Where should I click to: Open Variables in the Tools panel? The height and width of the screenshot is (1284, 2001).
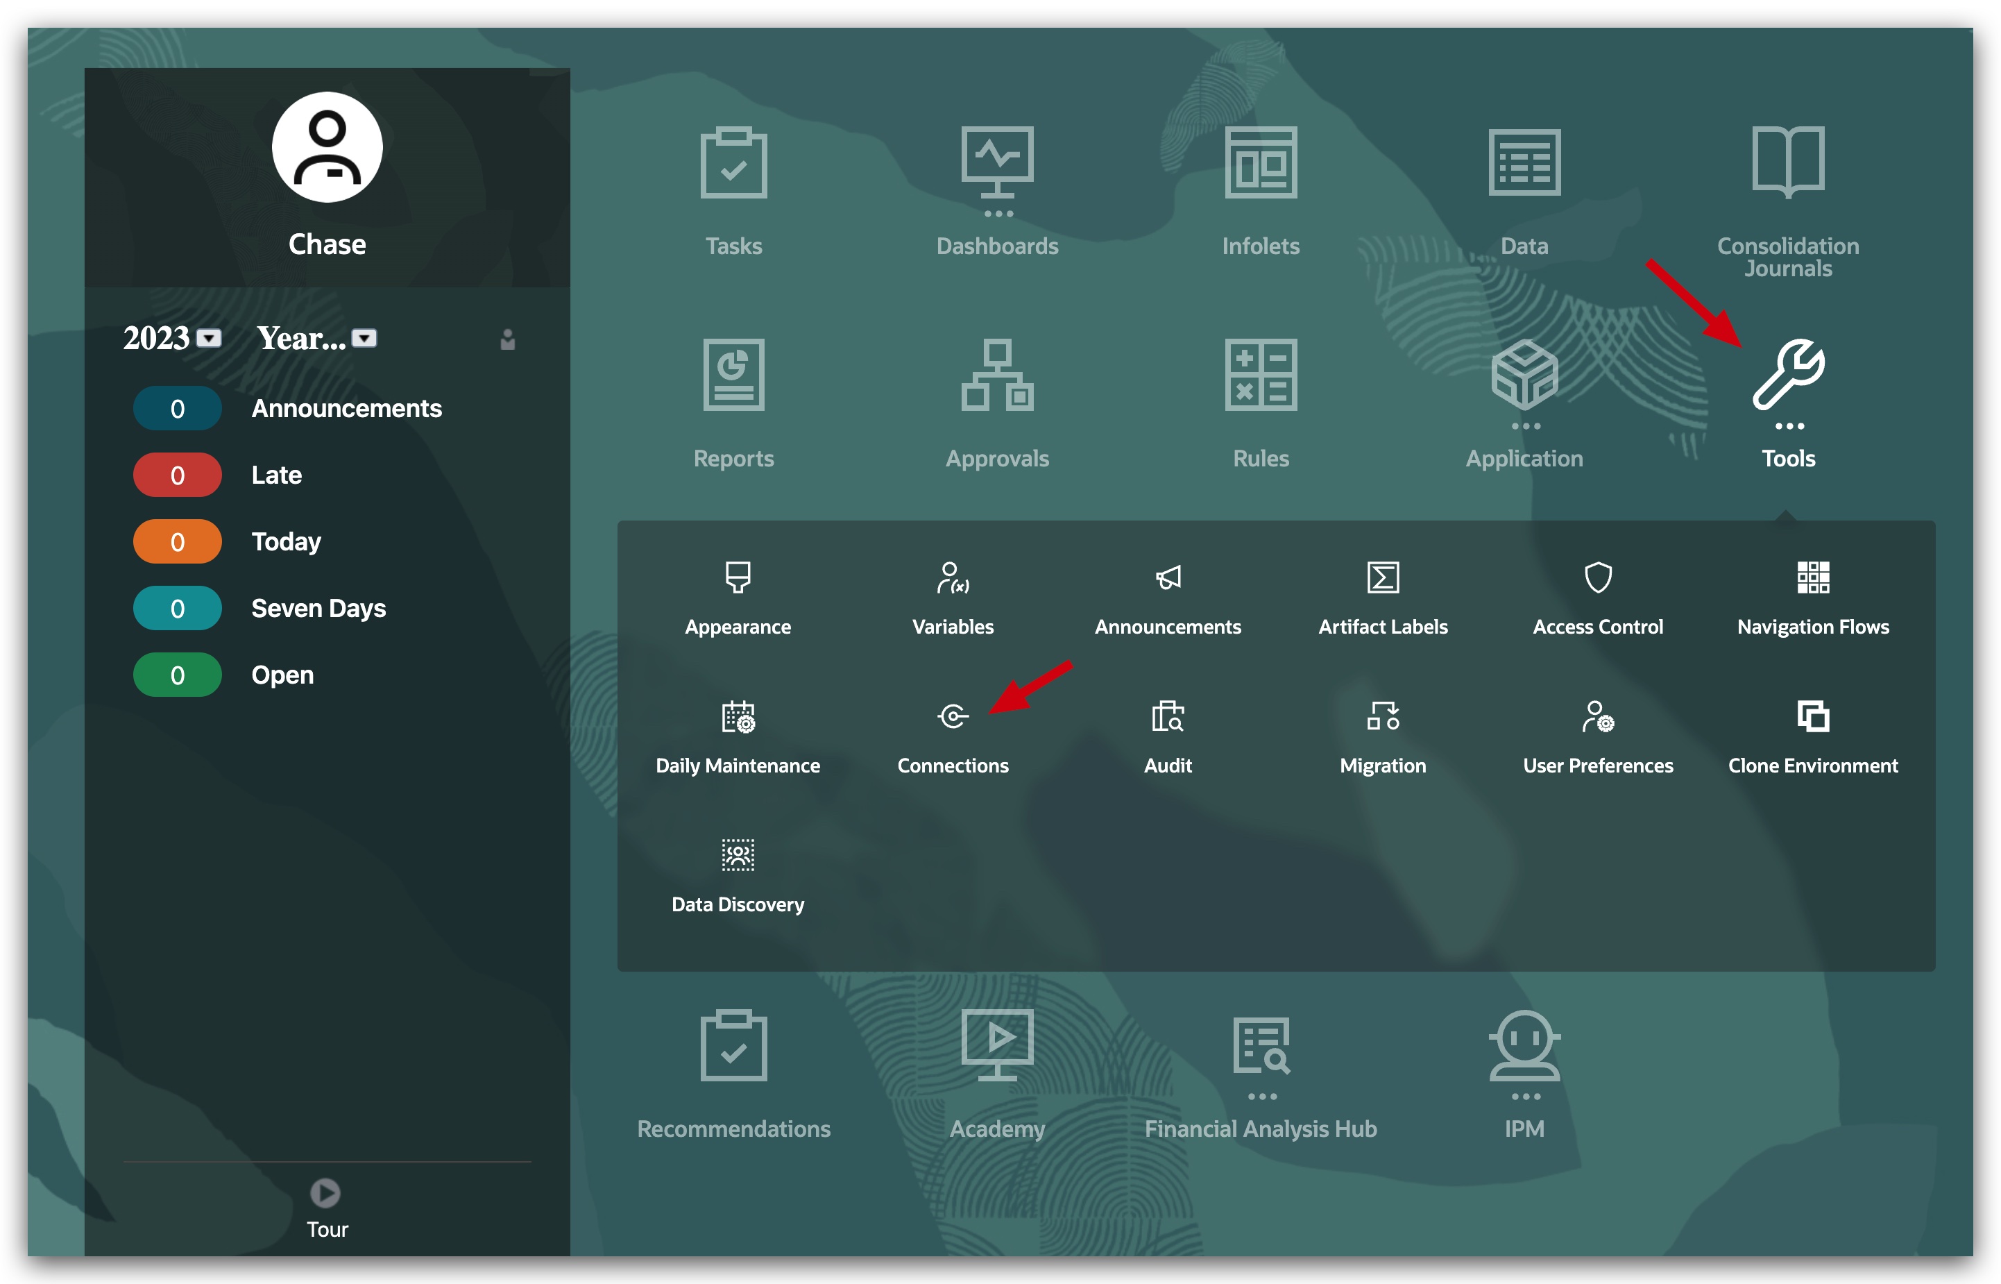point(953,577)
